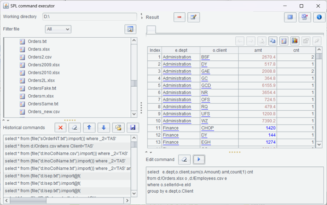Click the chart icon above result table
Viewport: 327px width, 205px height.
(x=295, y=41)
